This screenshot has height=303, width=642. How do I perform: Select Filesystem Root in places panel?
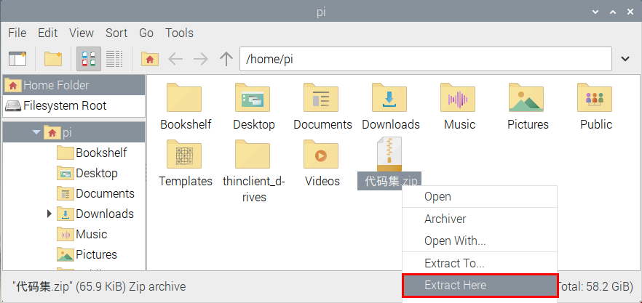coord(64,105)
